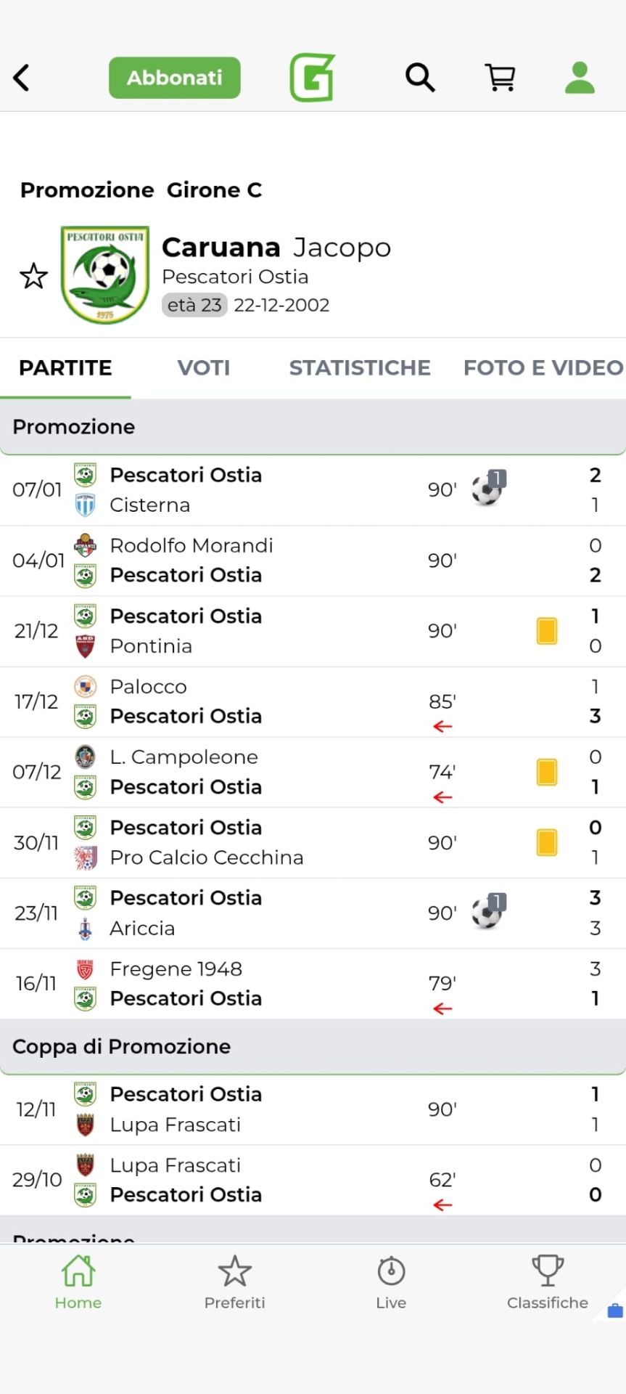Tap the back arrow icon
The height and width of the screenshot is (1394, 626).
point(22,78)
